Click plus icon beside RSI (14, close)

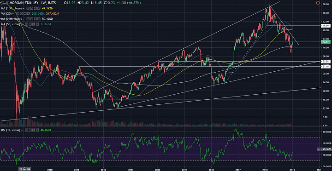click(34, 130)
